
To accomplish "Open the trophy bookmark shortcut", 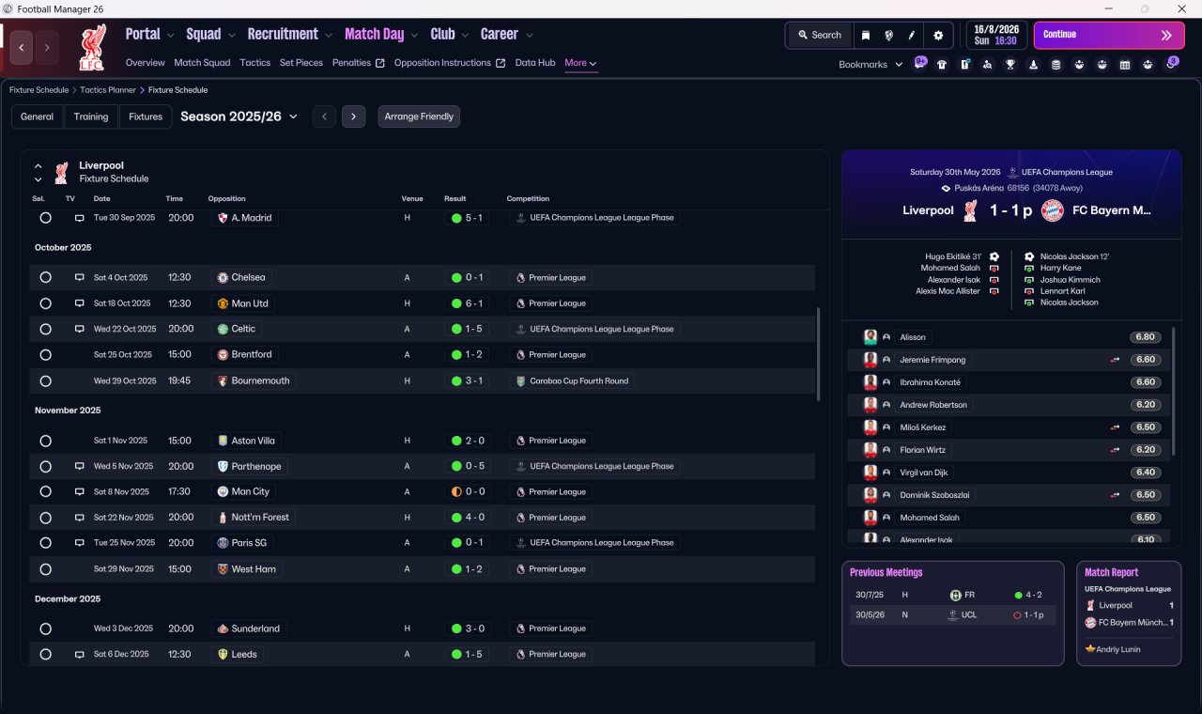I will [x=1010, y=64].
